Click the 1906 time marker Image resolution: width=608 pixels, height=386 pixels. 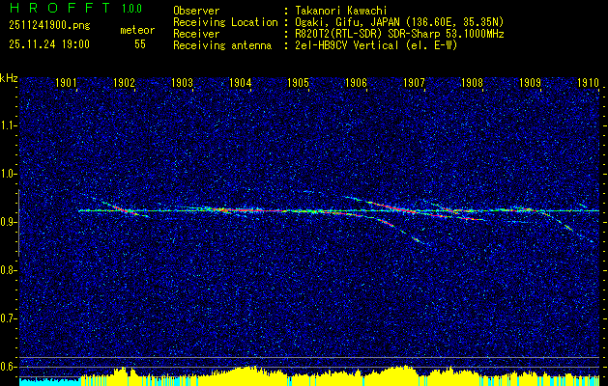click(x=357, y=82)
